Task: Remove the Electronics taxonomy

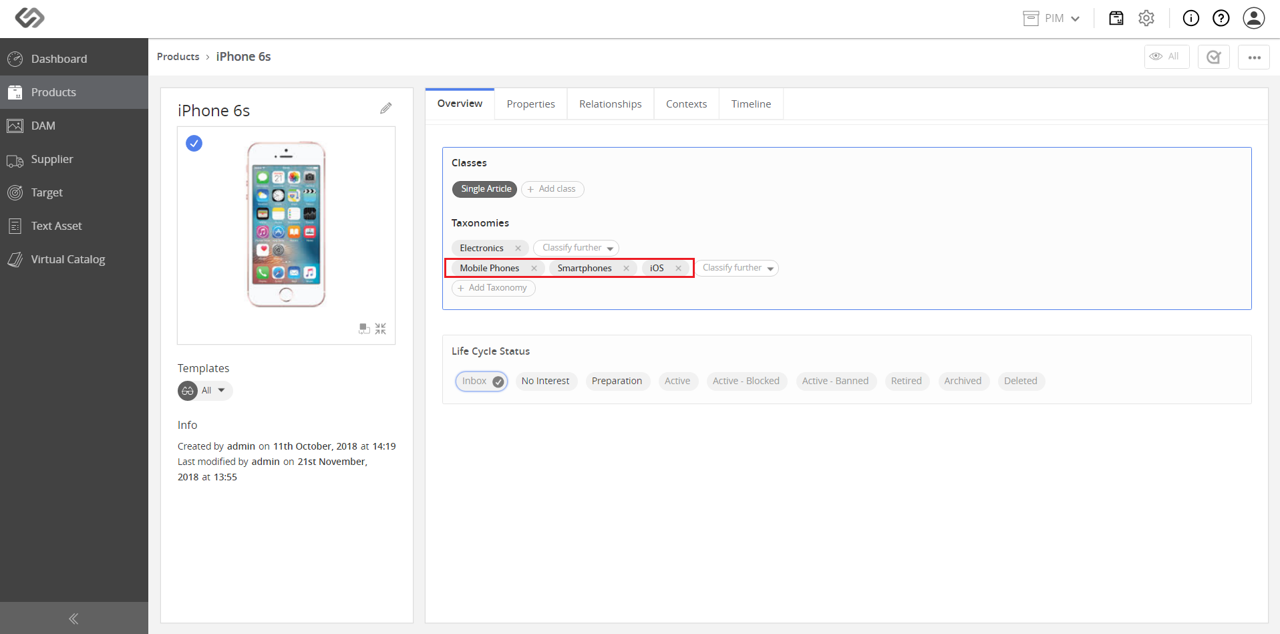Action: (518, 249)
